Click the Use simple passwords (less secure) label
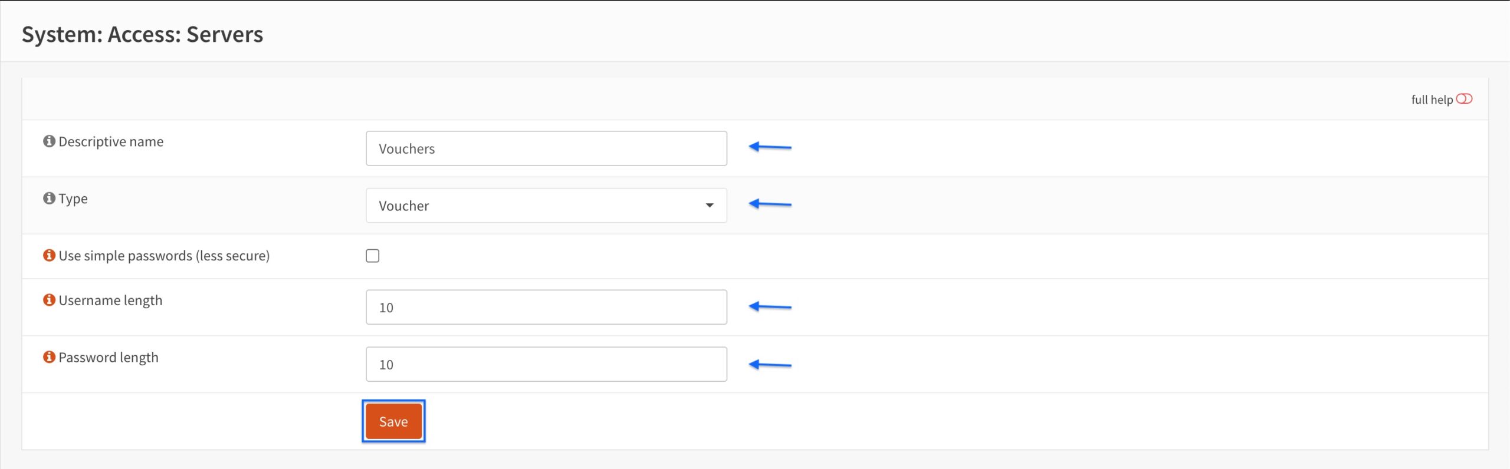1510x469 pixels. pos(164,256)
